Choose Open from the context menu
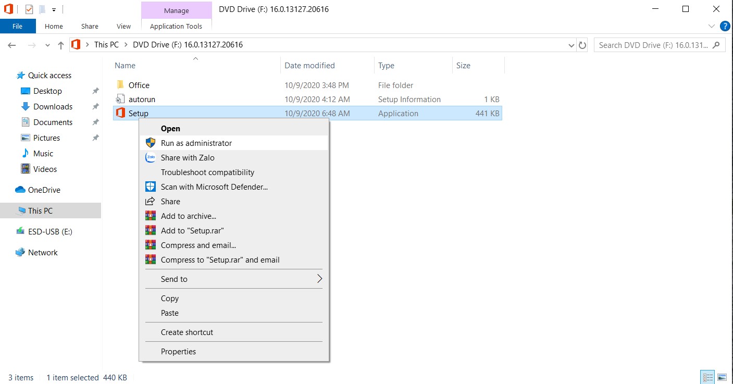This screenshot has height=384, width=733. pyautogui.click(x=234, y=129)
